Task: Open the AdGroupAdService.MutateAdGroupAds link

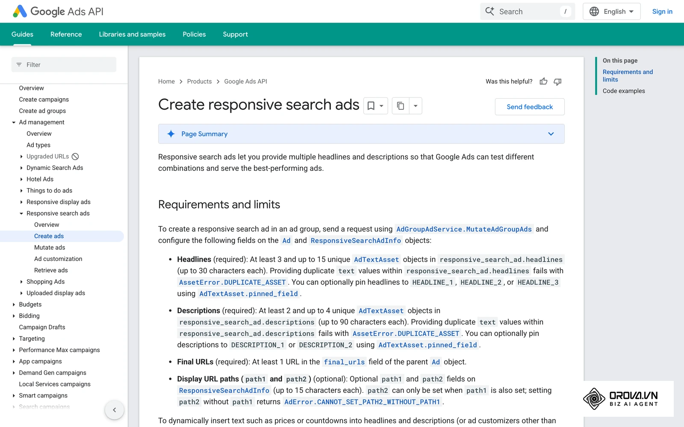Action: pos(464,229)
